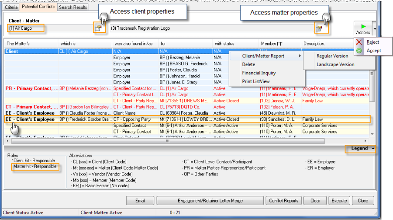
Task: Sort by 'Description:' column header
Action: pos(327,44)
